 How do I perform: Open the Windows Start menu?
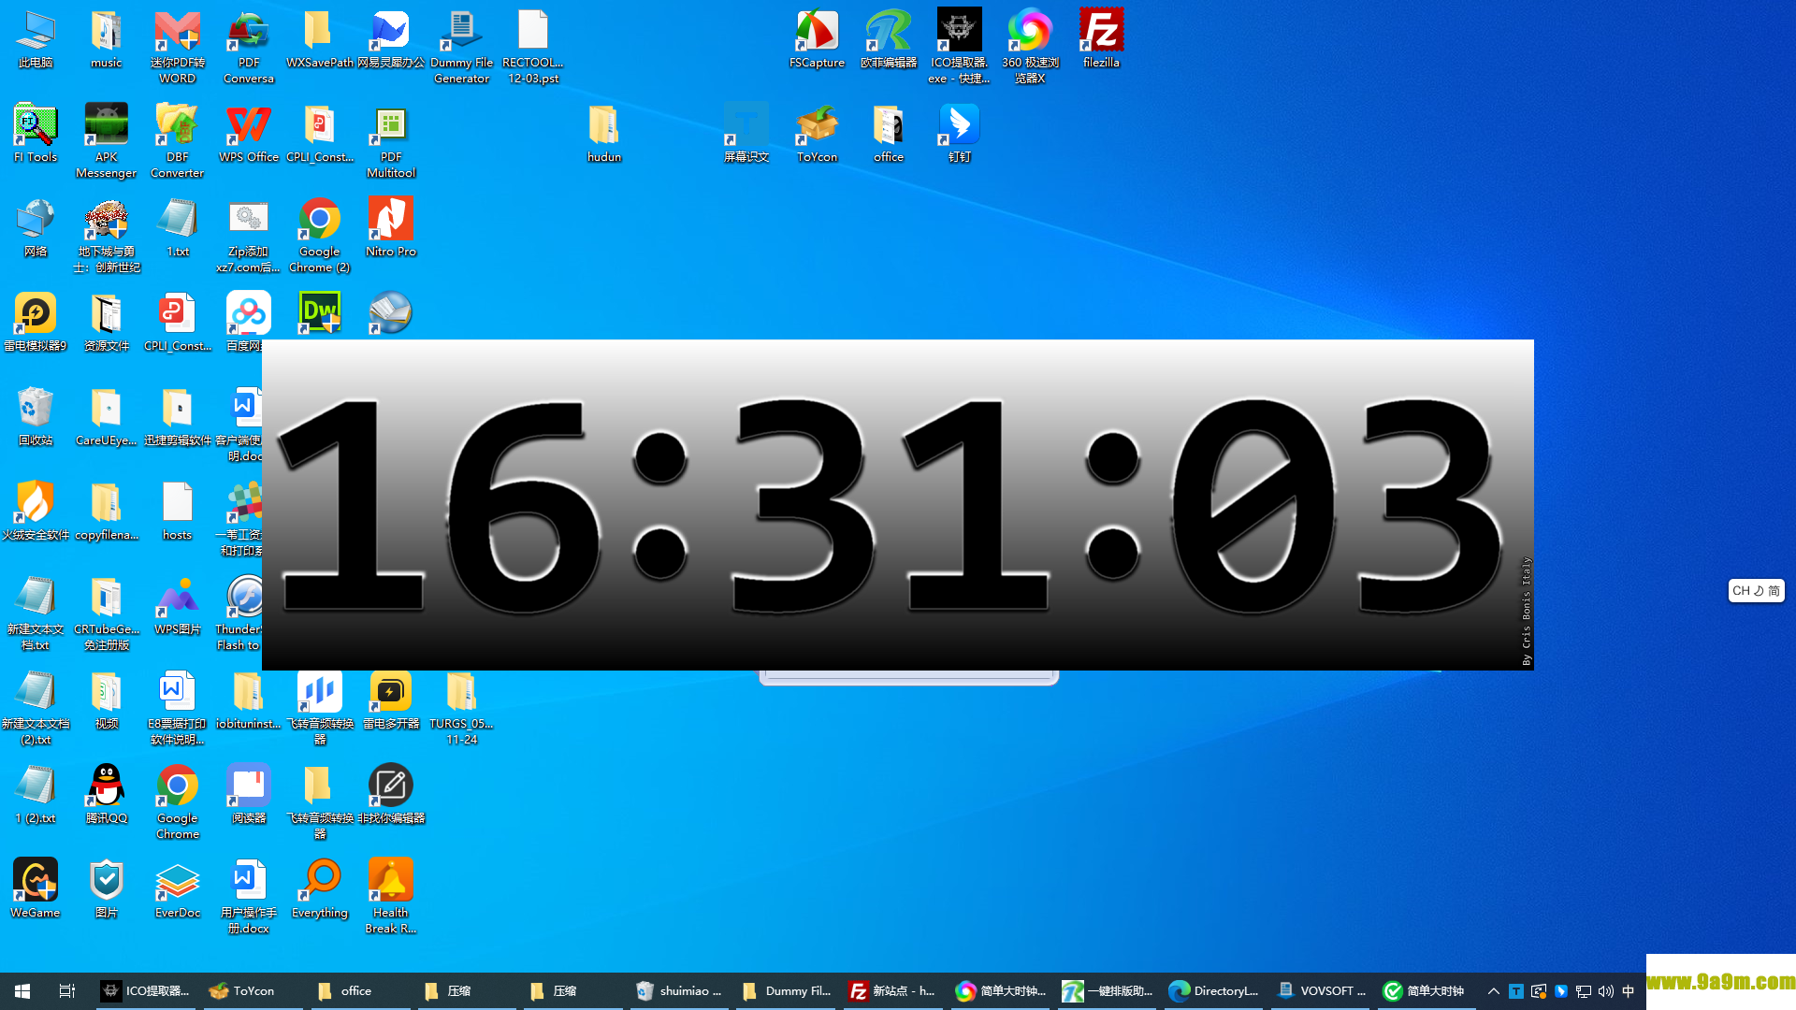coord(22,990)
